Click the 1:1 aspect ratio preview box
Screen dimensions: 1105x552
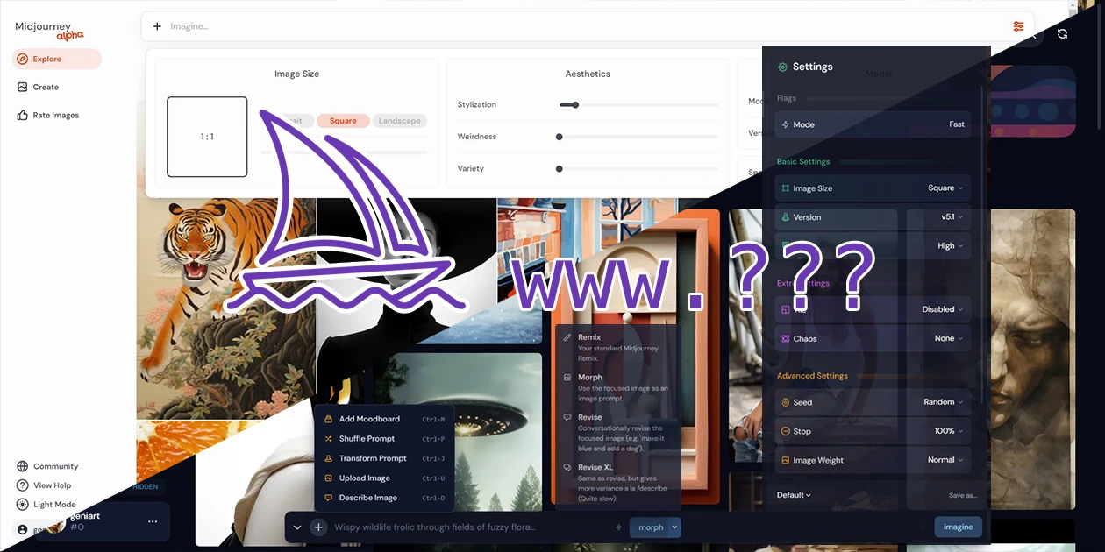click(207, 137)
